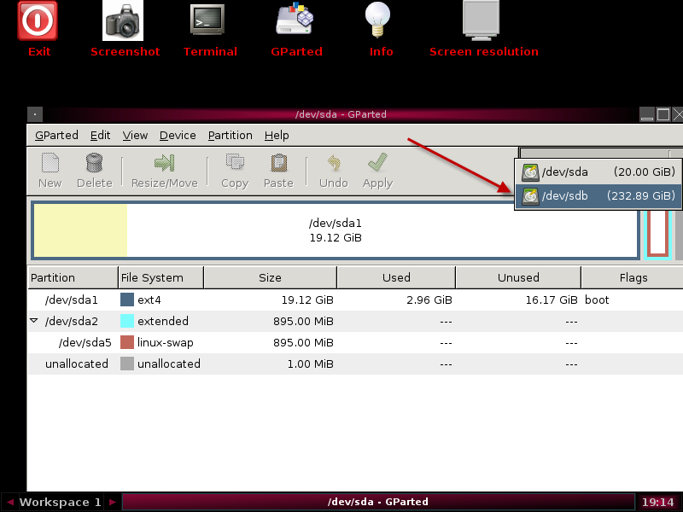Click the linux-swap red color swatch

(126, 342)
